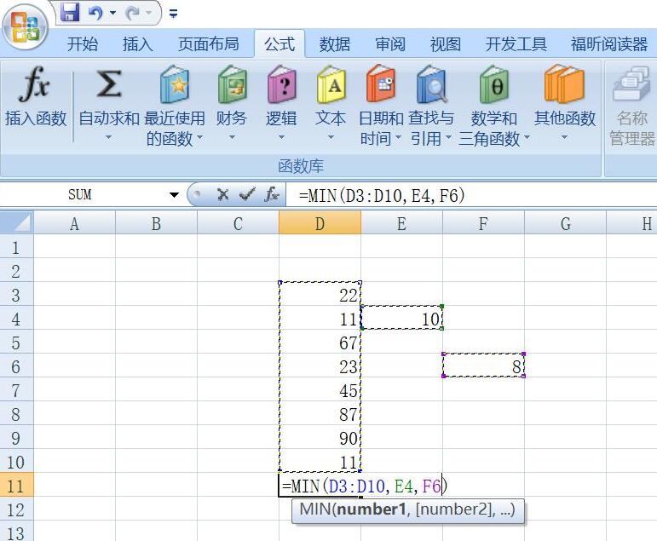Open the 逻辑 functions book icon

[281, 84]
